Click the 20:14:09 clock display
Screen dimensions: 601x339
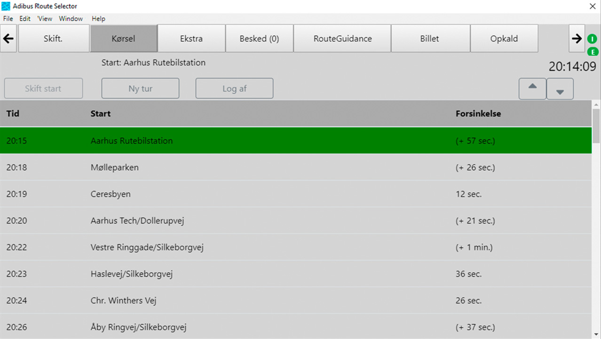tap(572, 67)
